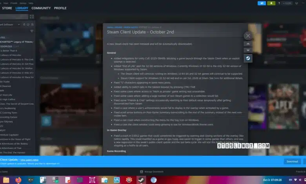Click the 'Game Recording' section heading

point(116,151)
